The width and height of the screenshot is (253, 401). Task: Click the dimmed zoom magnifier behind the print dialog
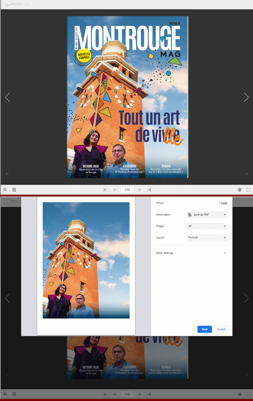tap(5, 394)
